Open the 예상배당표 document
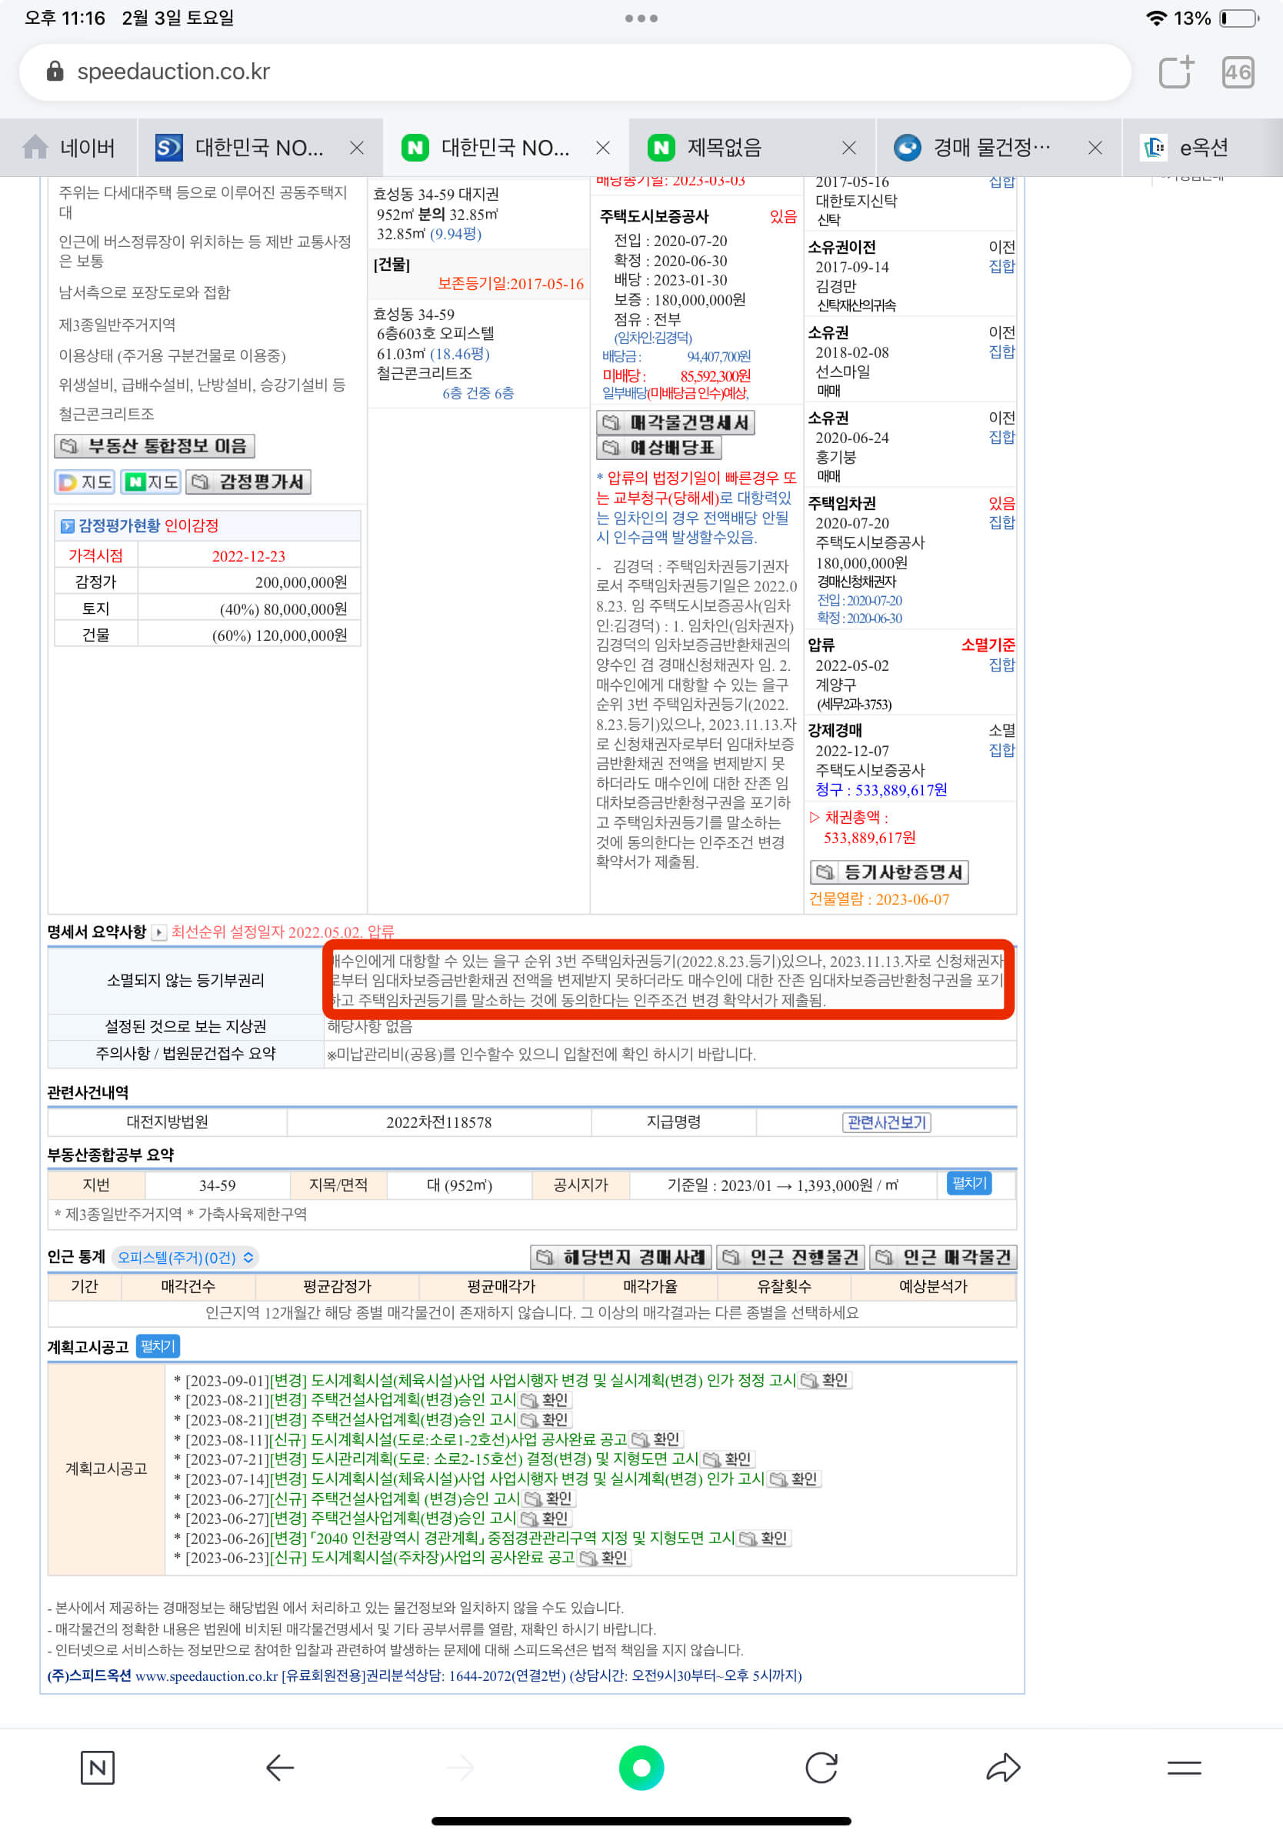This screenshot has height=1837, width=1283. (659, 447)
